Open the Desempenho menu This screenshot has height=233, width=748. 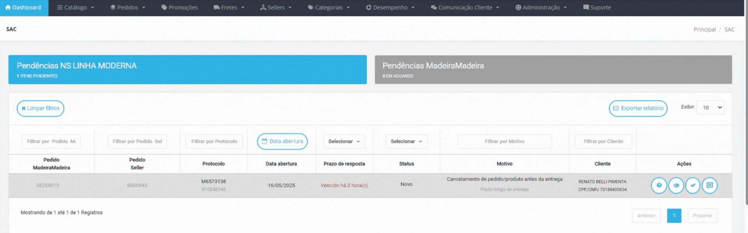tap(390, 8)
